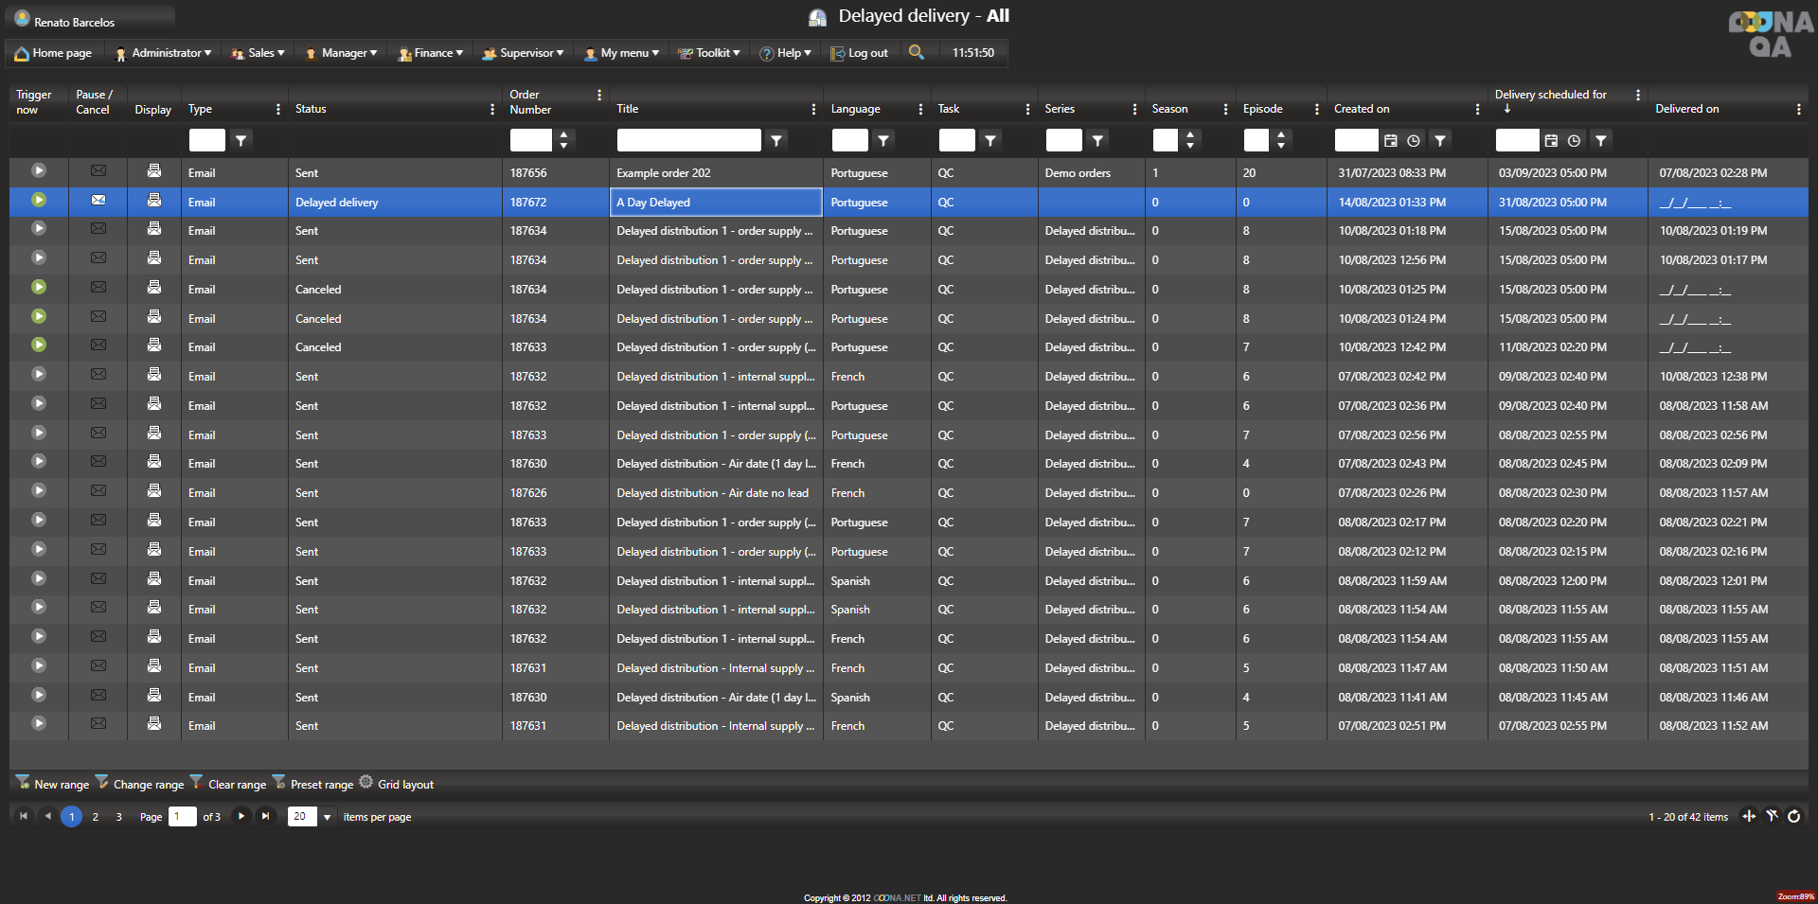This screenshot has height=904, width=1818.
Task: Increase the Season filter value with stepper
Action: [1190, 135]
